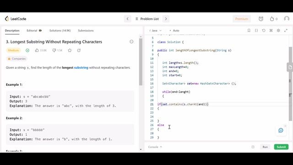The height and width of the screenshot is (165, 293).
Task: Click the 'int start=0;' line
Action: tap(172, 75)
